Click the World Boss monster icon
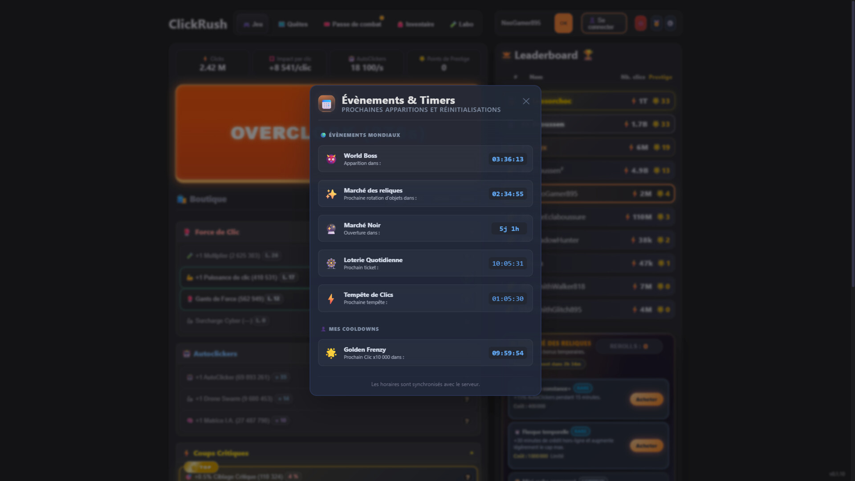 tap(331, 159)
